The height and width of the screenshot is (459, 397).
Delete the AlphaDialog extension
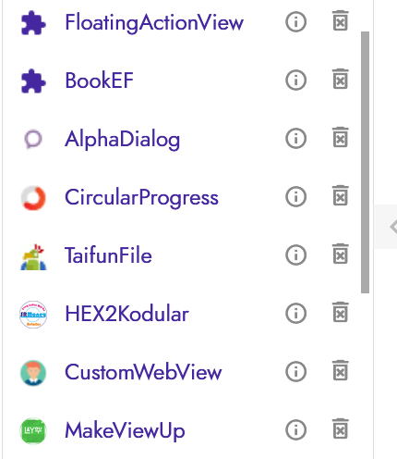pos(341,137)
